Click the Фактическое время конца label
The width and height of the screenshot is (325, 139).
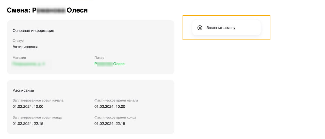click(115, 117)
